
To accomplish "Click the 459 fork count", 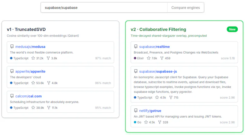I will (168, 58).
